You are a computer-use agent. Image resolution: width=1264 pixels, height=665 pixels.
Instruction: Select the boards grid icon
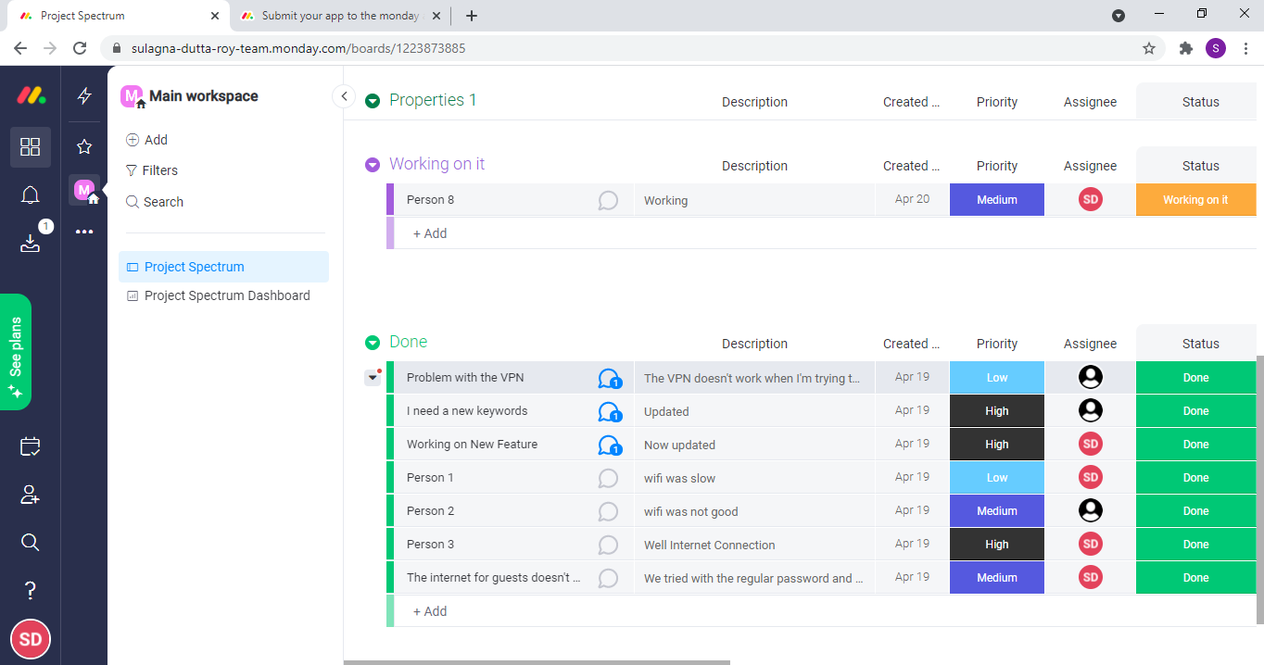30,147
